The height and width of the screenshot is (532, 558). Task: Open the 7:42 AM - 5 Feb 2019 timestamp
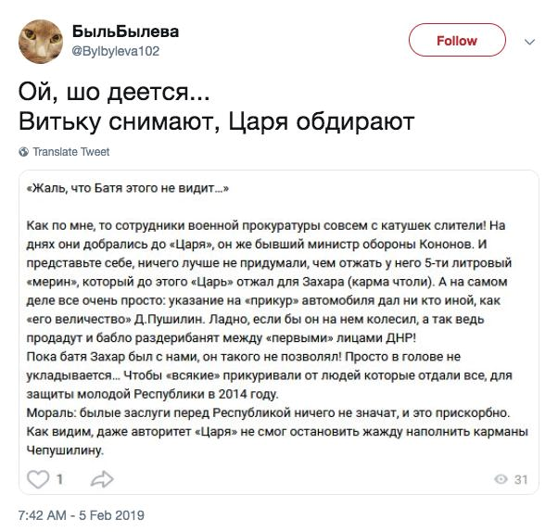(81, 513)
